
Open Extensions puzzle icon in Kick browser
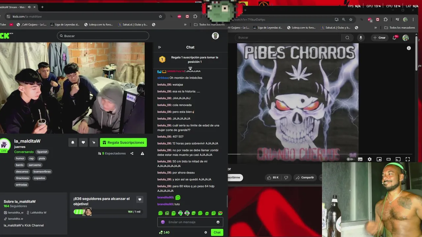(195, 16)
